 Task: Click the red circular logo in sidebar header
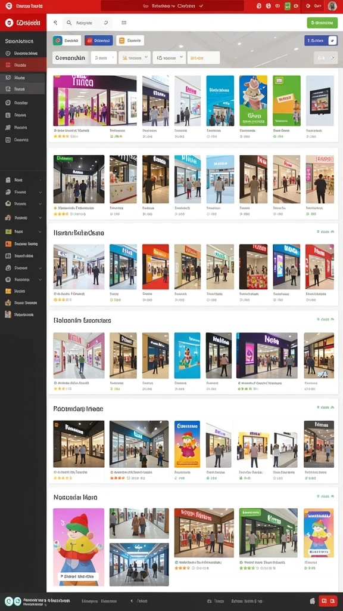pos(8,23)
